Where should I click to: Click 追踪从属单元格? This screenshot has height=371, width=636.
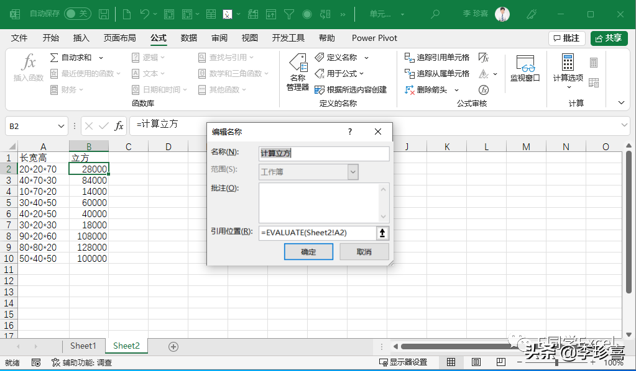[437, 74]
